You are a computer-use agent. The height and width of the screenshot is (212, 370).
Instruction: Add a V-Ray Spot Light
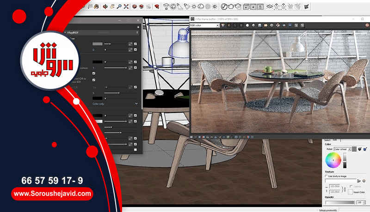coord(179,6)
